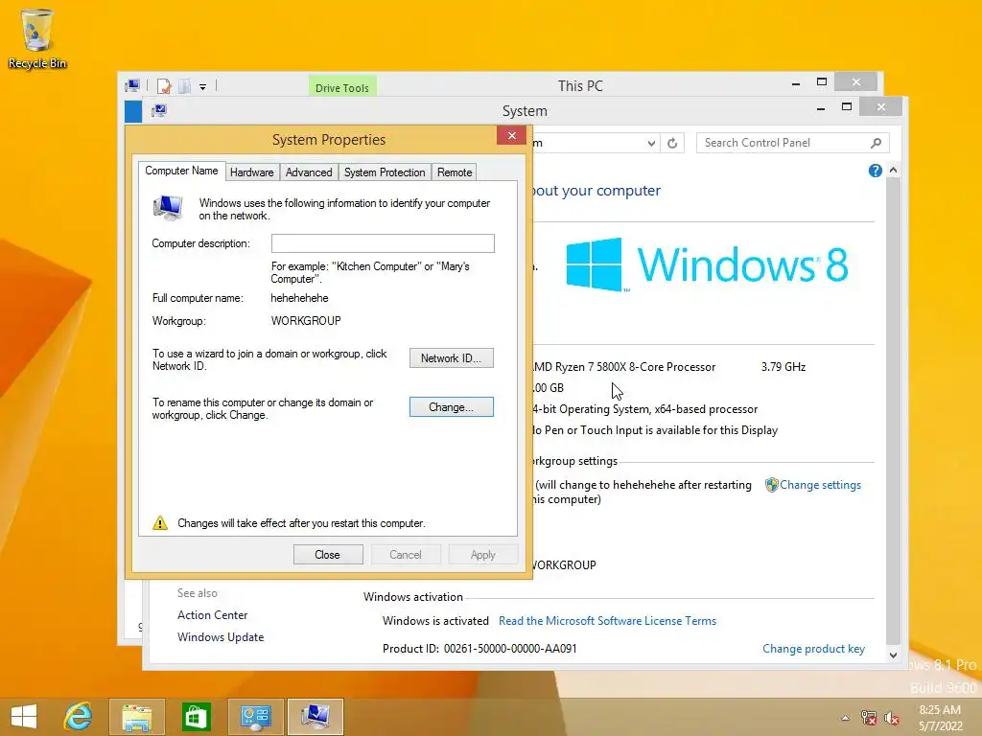Open the Remote tab
The height and width of the screenshot is (736, 982).
tap(455, 172)
